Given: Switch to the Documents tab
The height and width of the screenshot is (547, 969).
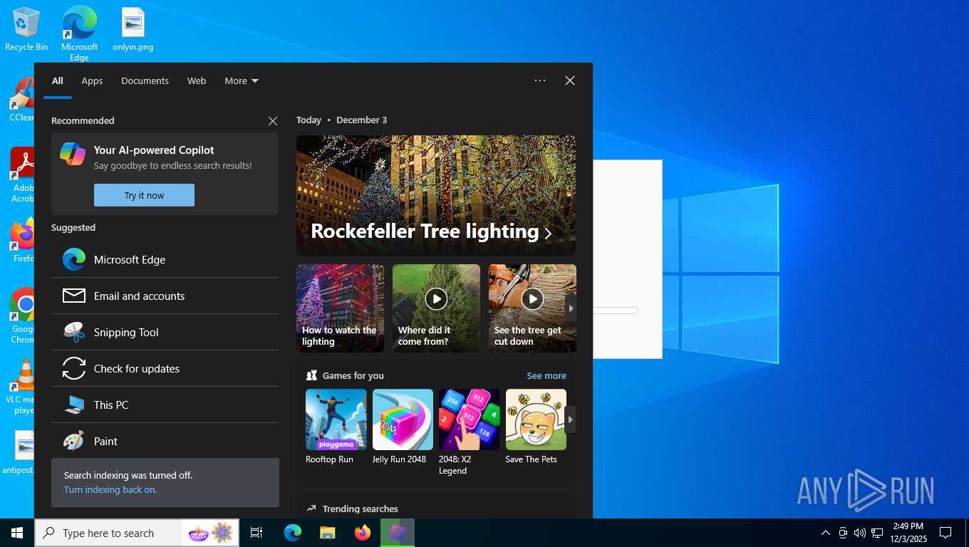Looking at the screenshot, I should 145,81.
